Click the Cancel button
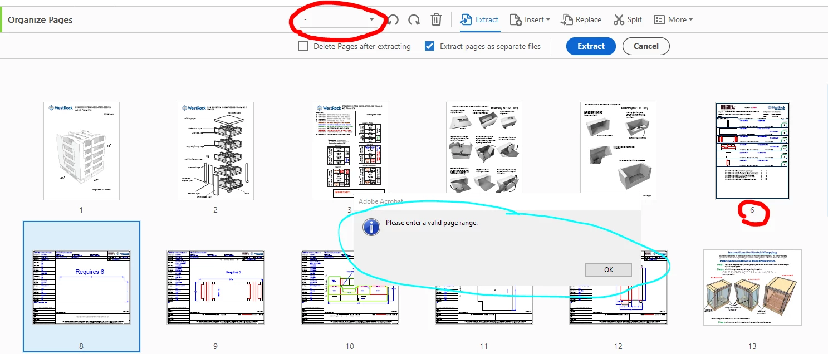 tap(646, 46)
